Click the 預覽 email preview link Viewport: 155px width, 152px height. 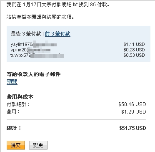[x=12, y=82]
